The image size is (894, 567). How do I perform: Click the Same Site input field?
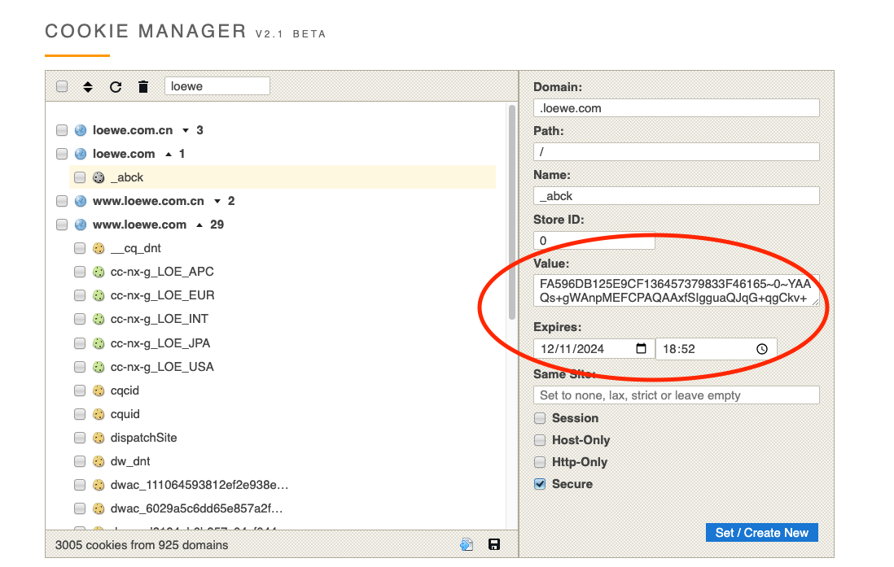click(677, 395)
